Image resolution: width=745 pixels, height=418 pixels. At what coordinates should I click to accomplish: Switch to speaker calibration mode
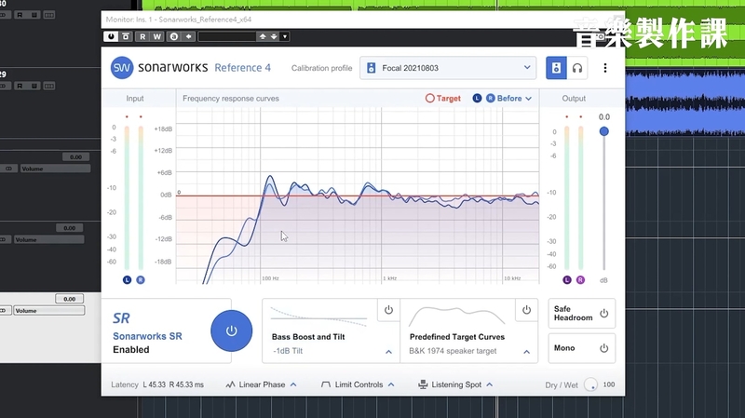tap(556, 68)
